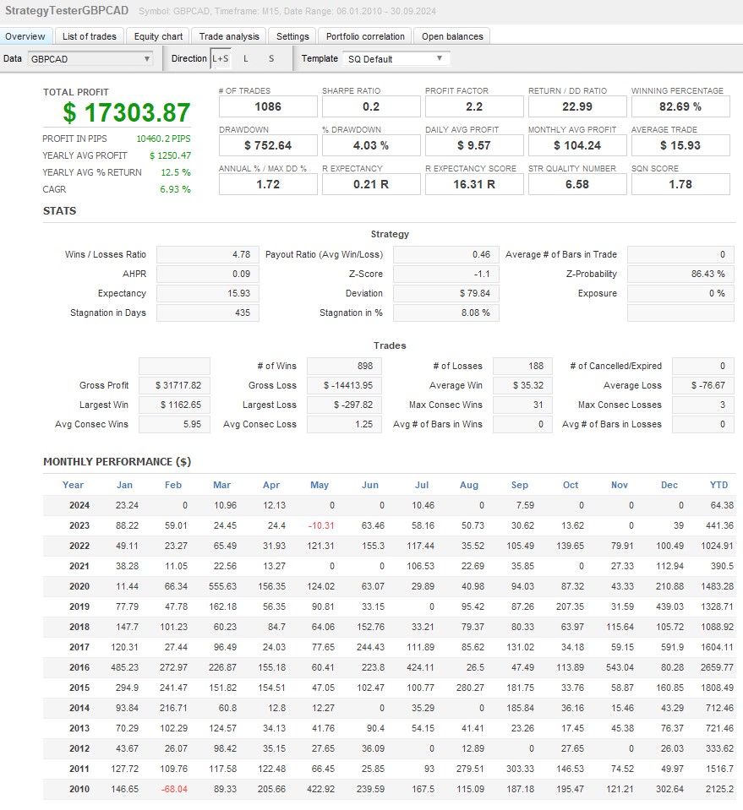Click the 2011 September value 303.33
Screen dimensions: 743x810
(520, 769)
